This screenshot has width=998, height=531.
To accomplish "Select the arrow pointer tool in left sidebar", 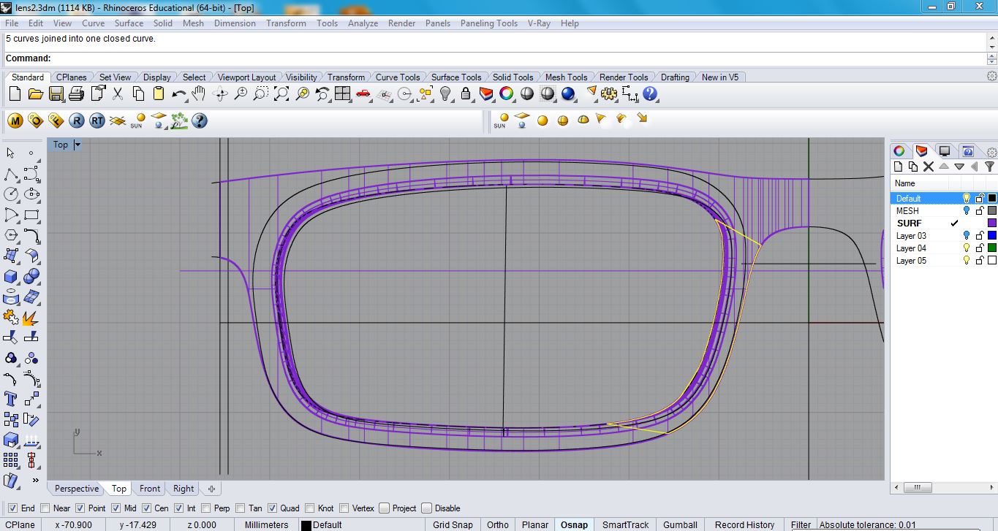I will pos(10,153).
